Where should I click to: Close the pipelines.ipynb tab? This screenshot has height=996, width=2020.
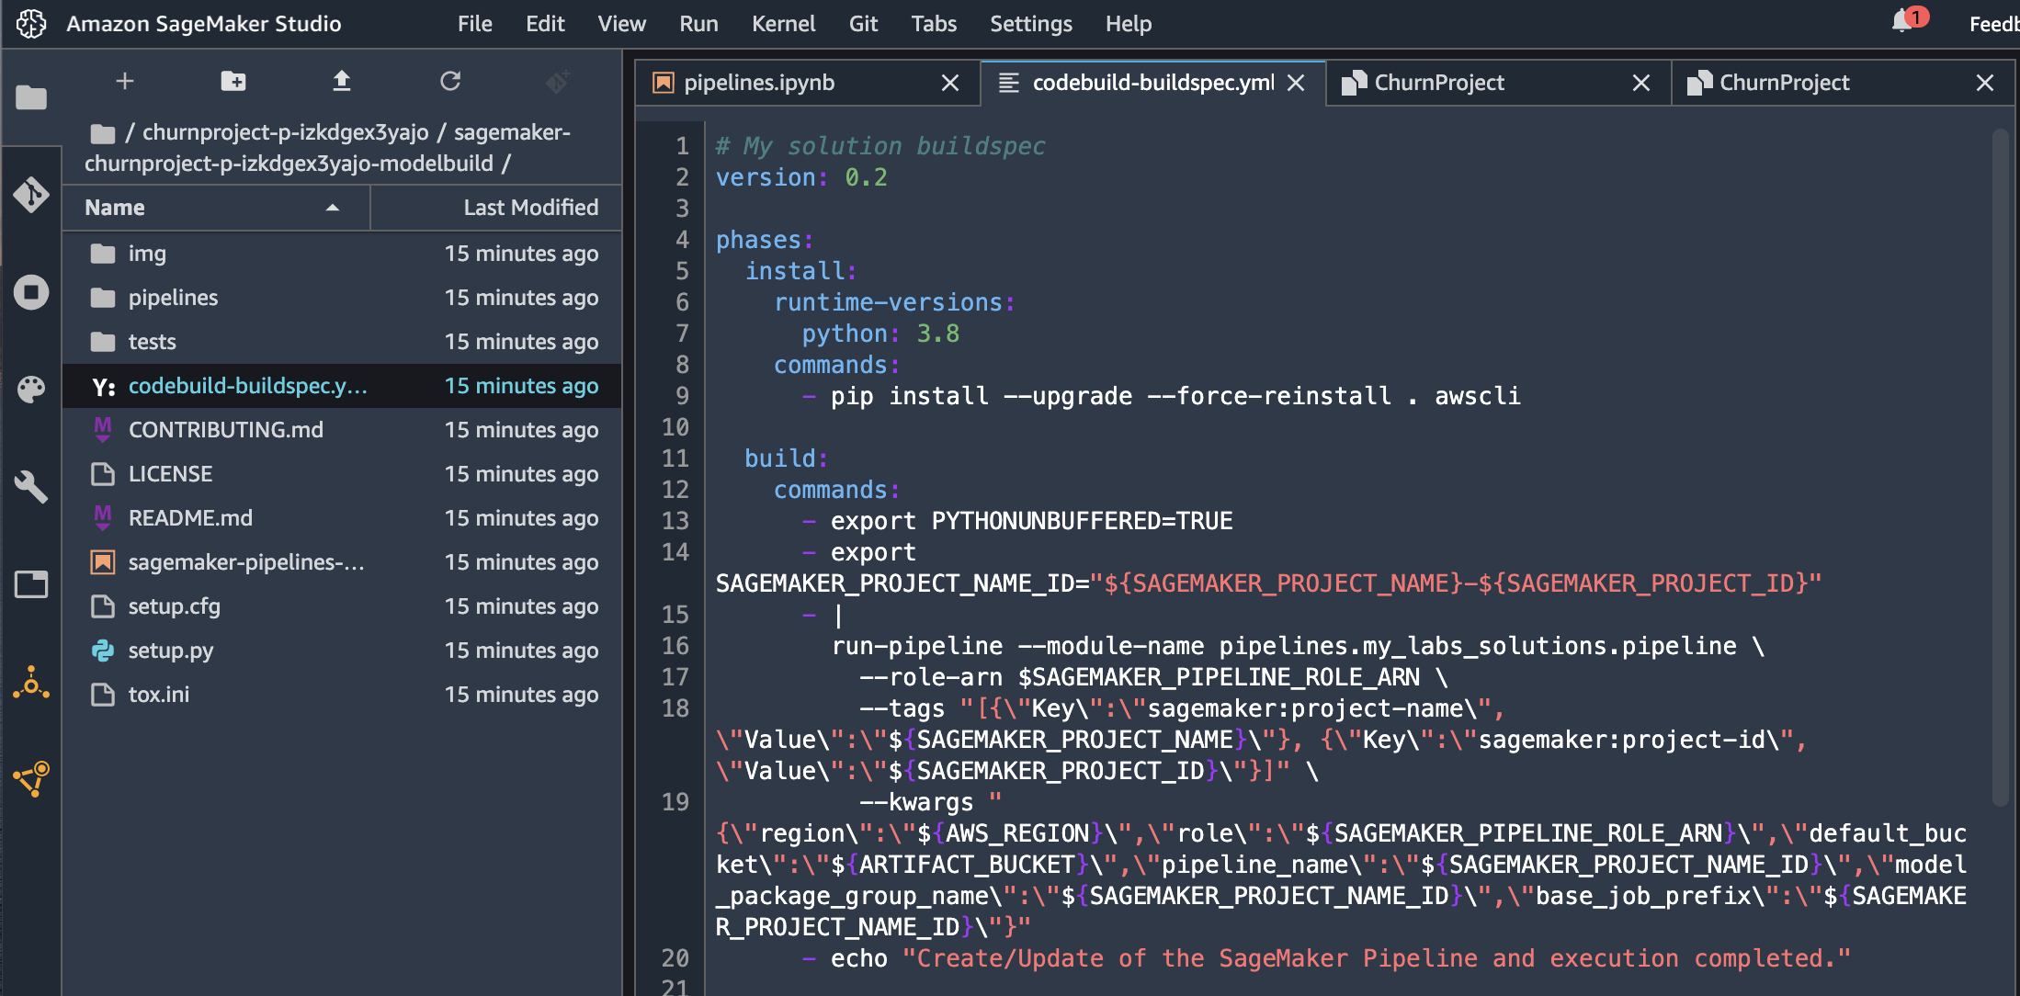click(950, 84)
